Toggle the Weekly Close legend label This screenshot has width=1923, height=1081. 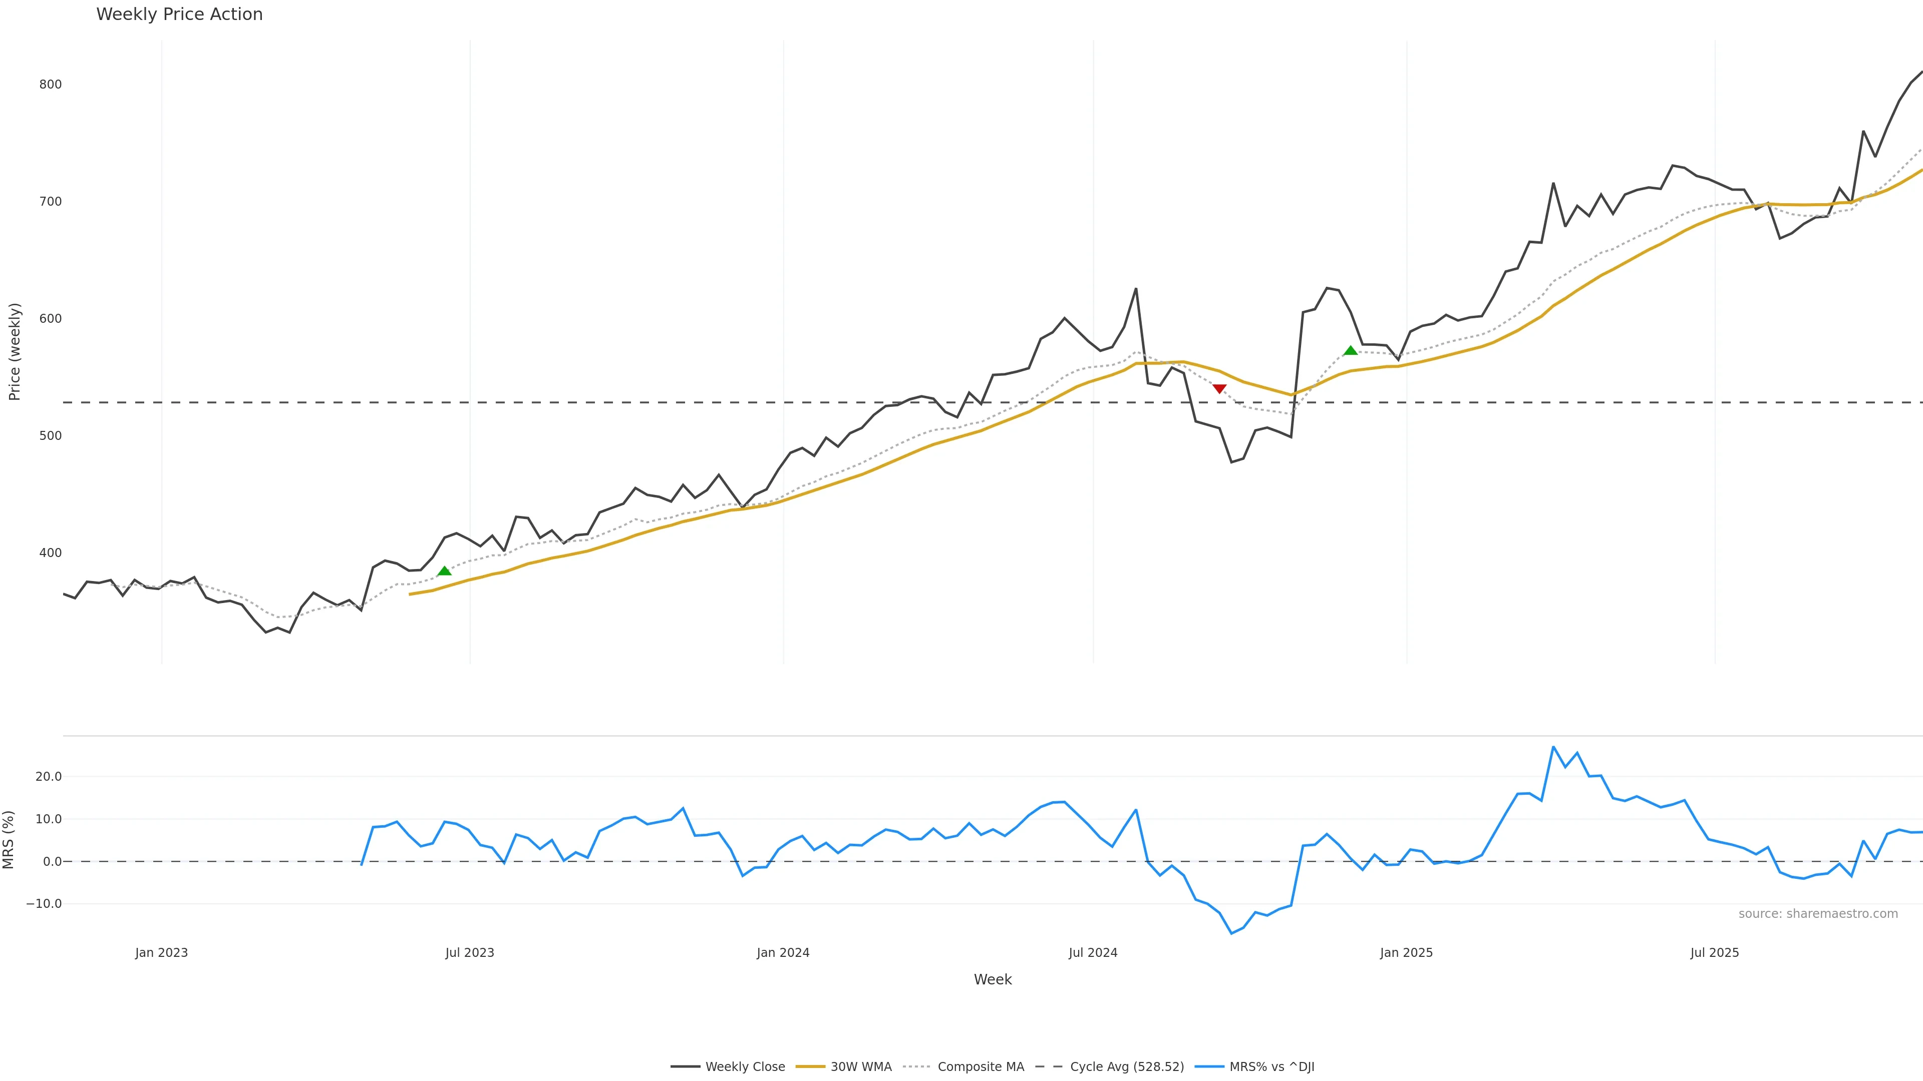(x=745, y=1067)
